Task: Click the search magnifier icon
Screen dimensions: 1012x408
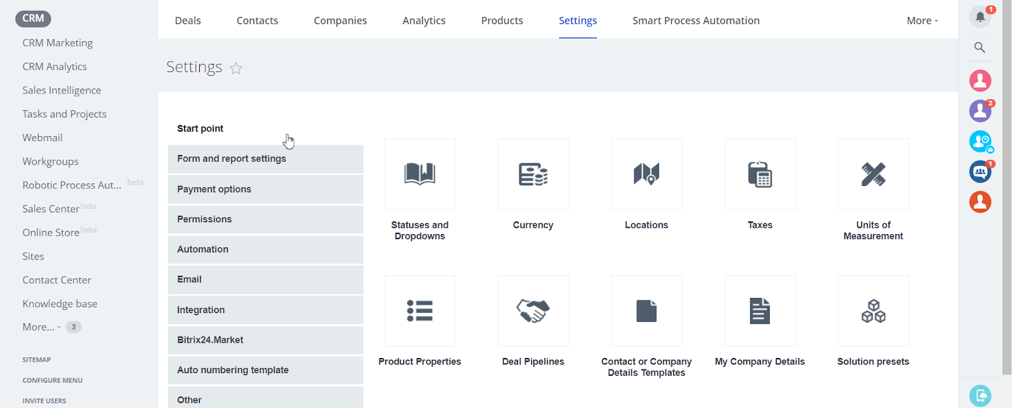Action: (980, 47)
